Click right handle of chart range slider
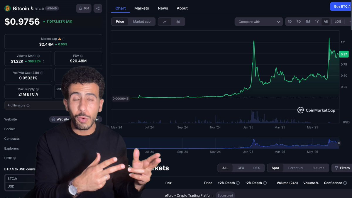 pyautogui.click(x=339, y=143)
